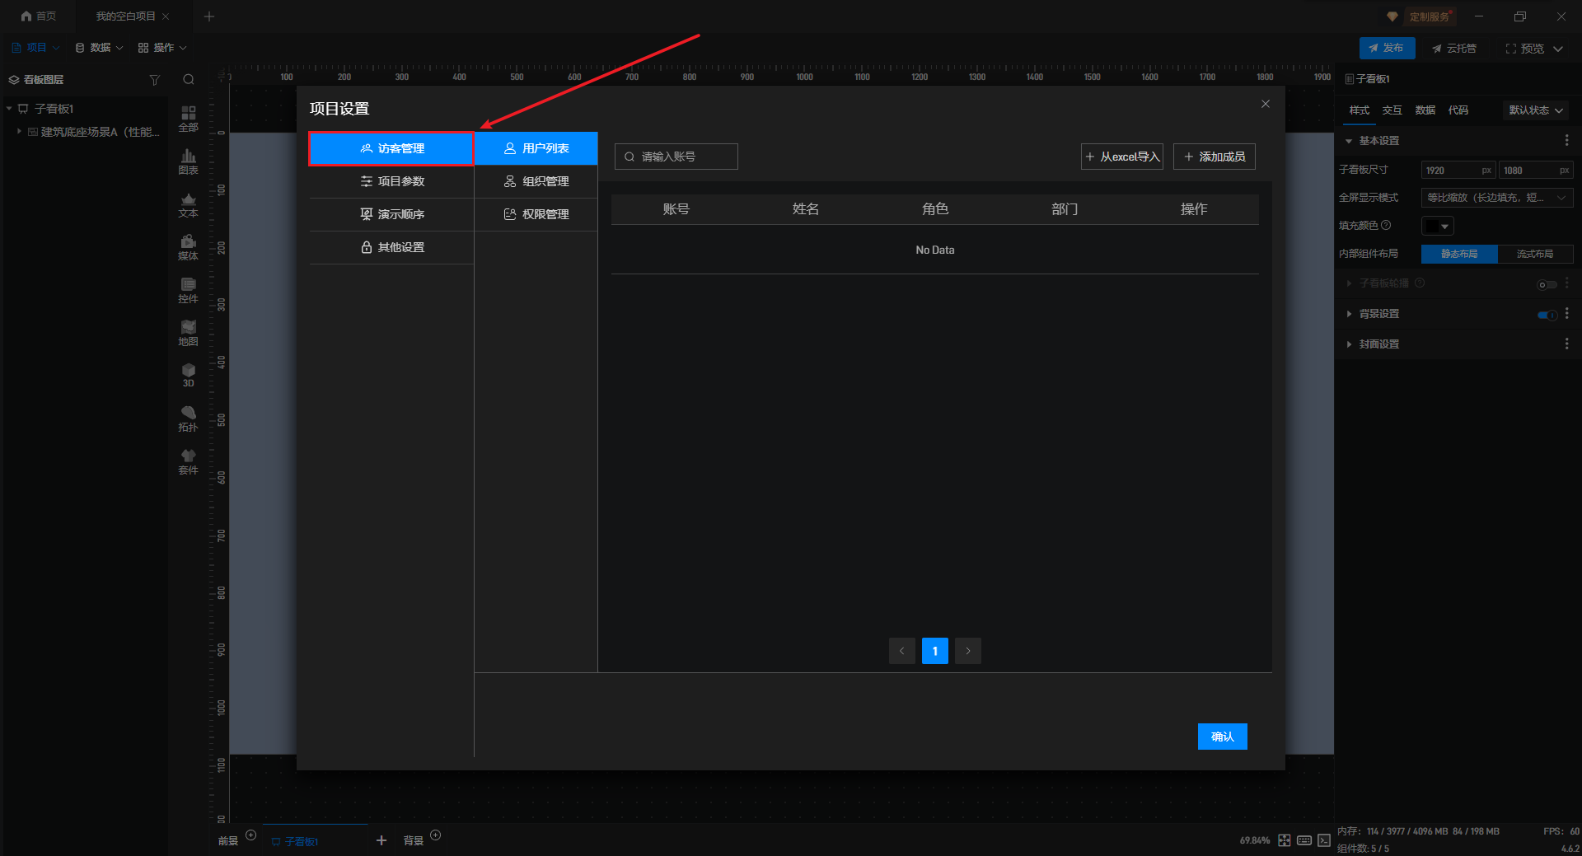Open the 控件 controls components icon
This screenshot has width=1582, height=856.
pos(189,290)
